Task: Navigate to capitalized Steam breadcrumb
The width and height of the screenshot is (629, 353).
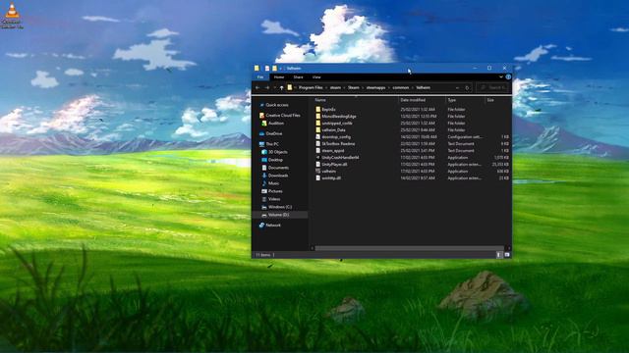Action: tap(354, 87)
